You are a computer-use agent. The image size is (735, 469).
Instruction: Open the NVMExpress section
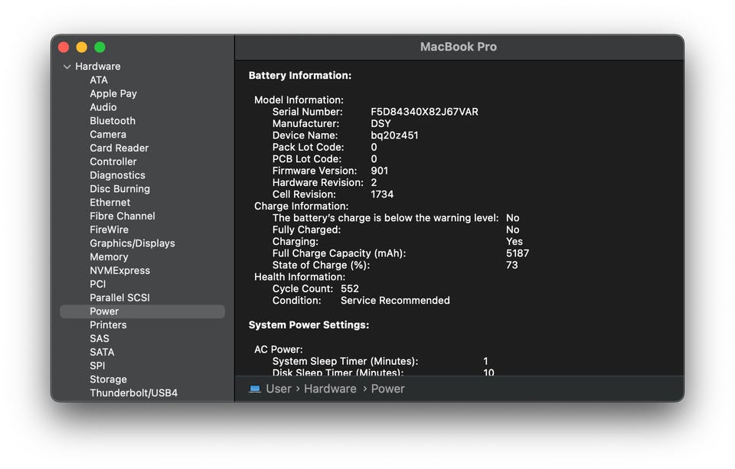(x=119, y=271)
